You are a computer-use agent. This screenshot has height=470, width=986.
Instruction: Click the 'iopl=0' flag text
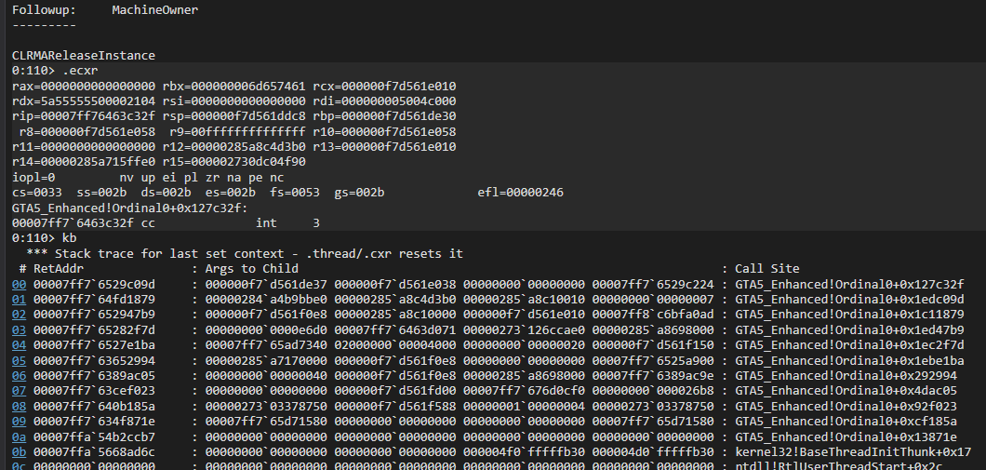coord(33,178)
